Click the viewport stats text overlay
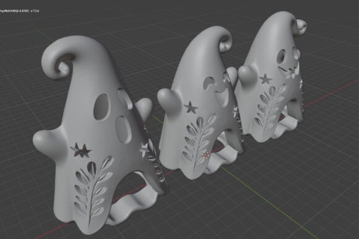The height and width of the screenshot is (239, 359). click(x=19, y=11)
